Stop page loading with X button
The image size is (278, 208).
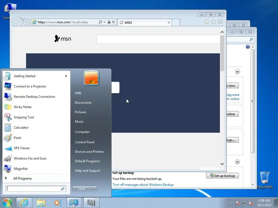click(113, 22)
